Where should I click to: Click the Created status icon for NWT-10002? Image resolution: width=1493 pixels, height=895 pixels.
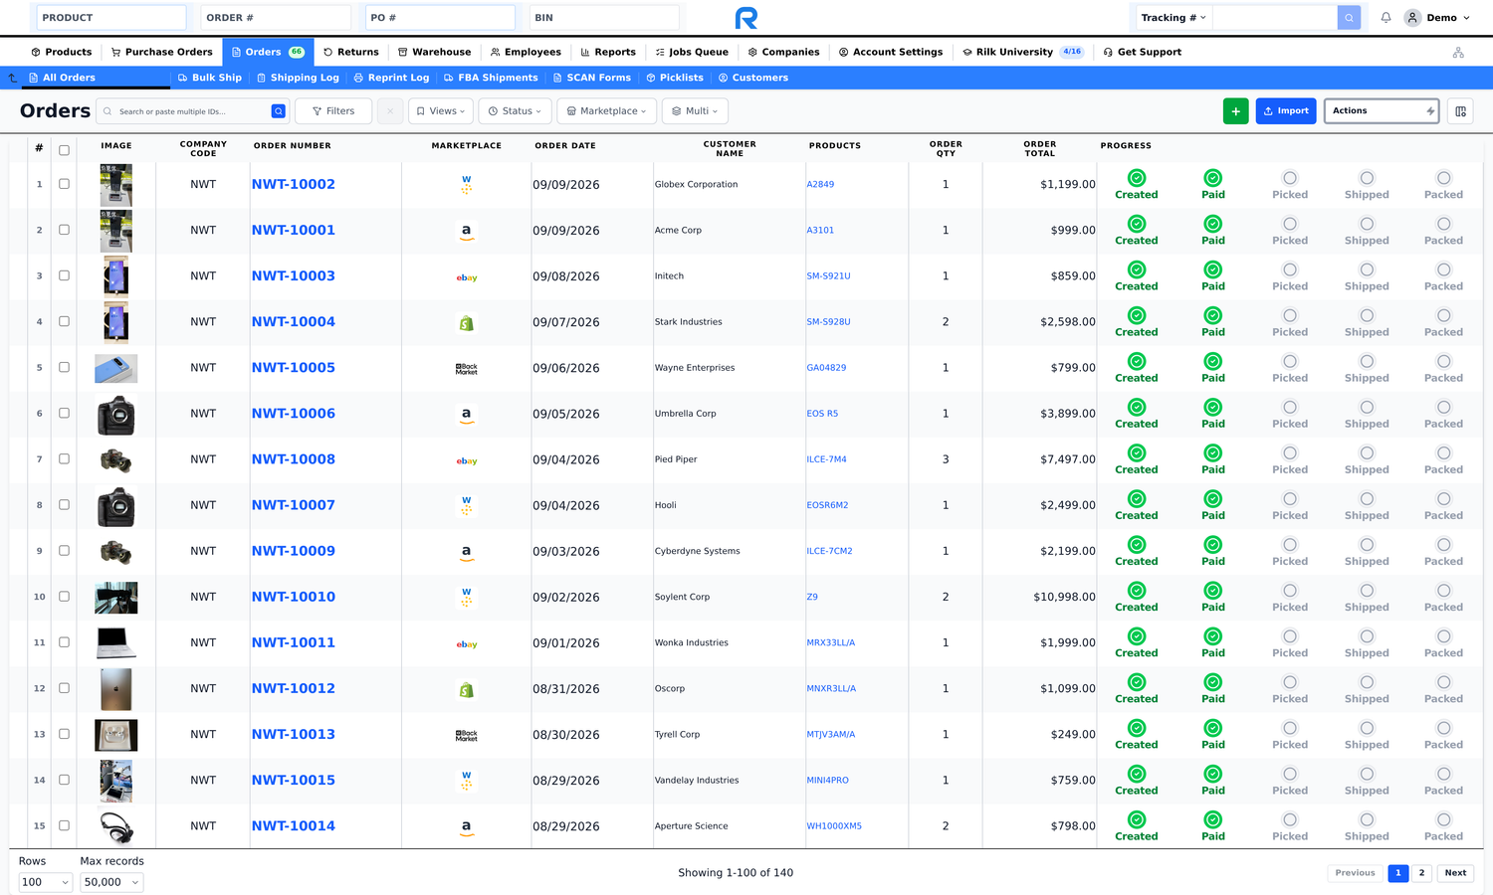click(1137, 178)
